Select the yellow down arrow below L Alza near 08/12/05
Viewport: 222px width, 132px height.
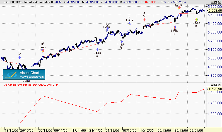pos(130,24)
